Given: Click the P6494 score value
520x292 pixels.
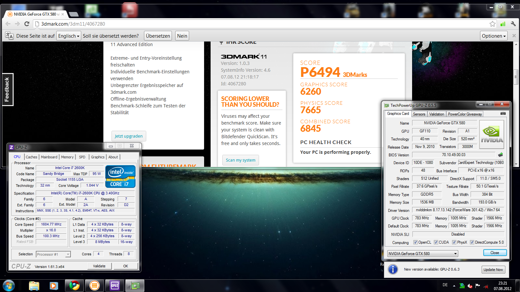Looking at the screenshot, I should 320,72.
